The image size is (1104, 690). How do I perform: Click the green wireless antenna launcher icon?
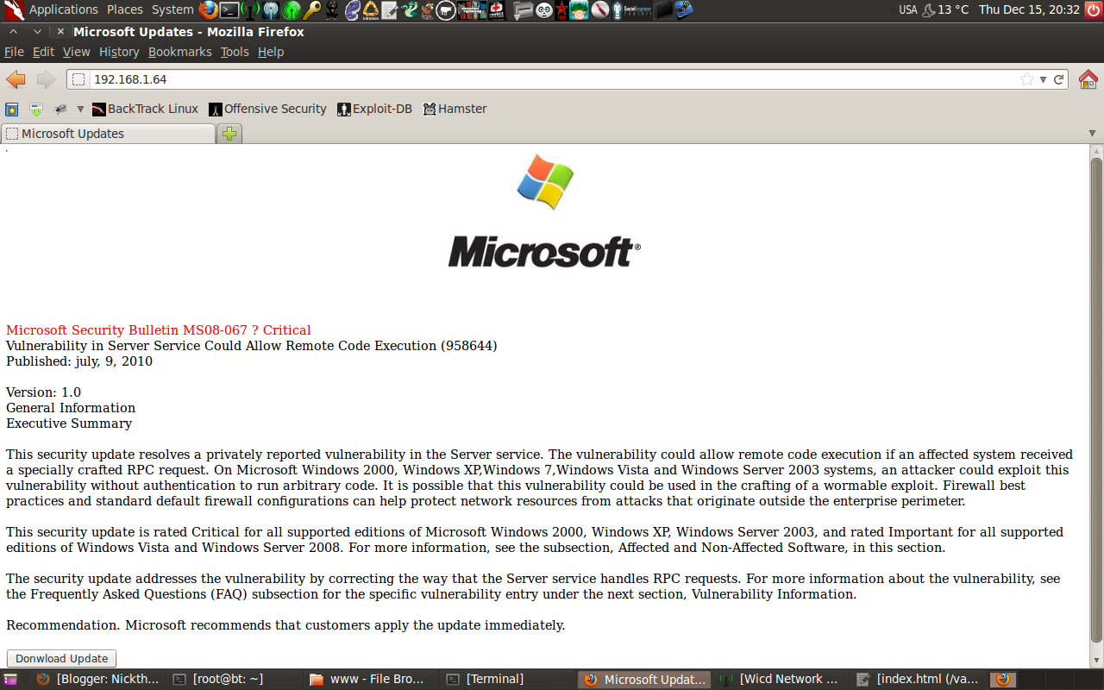250,10
